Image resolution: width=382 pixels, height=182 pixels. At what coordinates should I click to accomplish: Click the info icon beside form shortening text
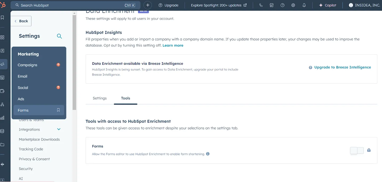[208, 154]
